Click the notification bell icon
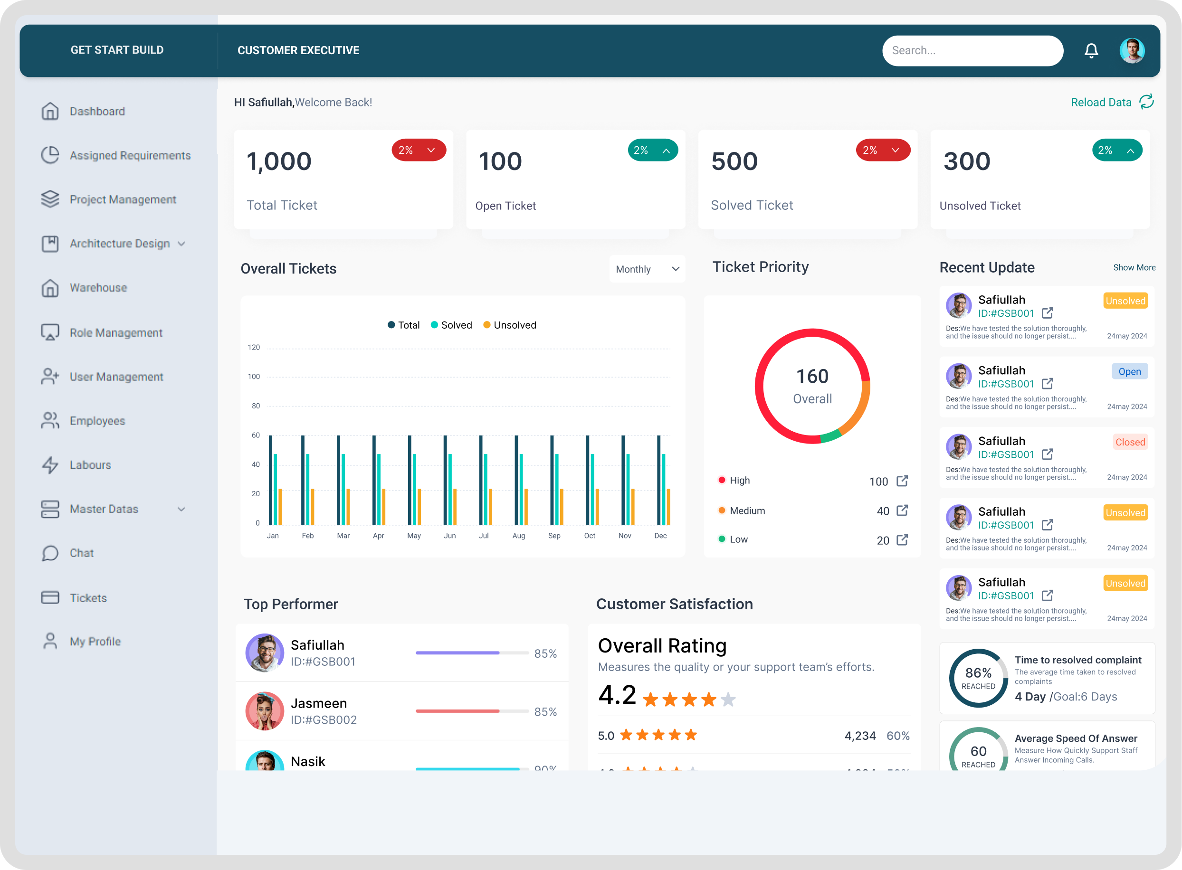The width and height of the screenshot is (1182, 870). click(x=1091, y=50)
